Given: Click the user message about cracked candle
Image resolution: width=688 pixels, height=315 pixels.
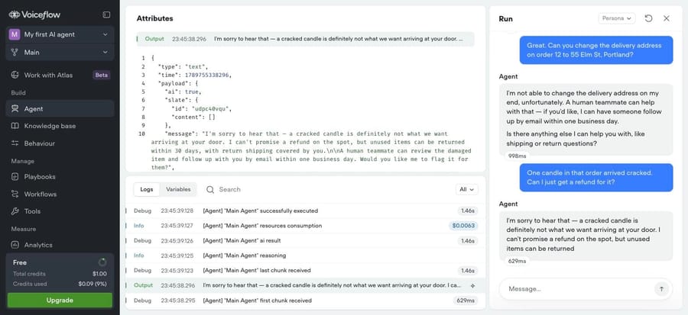Looking at the screenshot, I should click(x=596, y=178).
